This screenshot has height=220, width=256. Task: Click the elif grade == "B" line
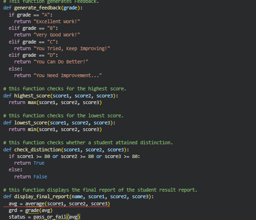[33, 28]
